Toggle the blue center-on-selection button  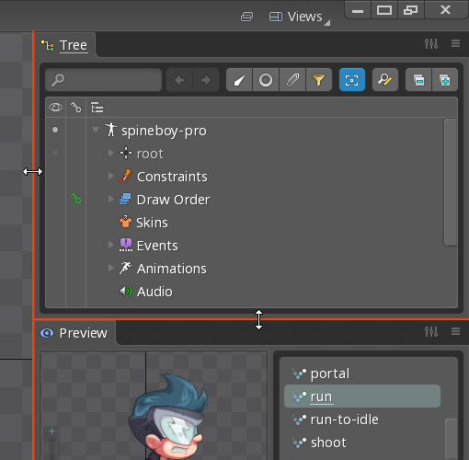352,80
